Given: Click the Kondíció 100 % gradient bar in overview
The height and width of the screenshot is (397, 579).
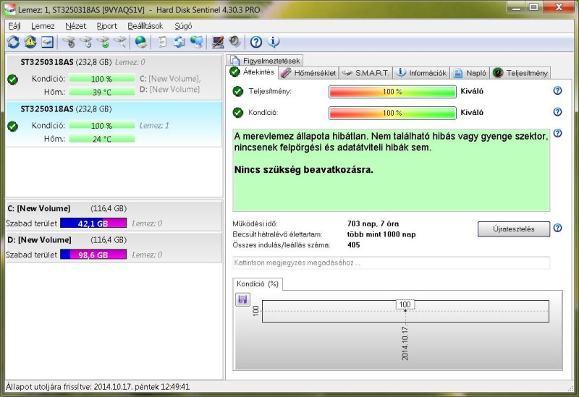Looking at the screenshot, I should (392, 113).
